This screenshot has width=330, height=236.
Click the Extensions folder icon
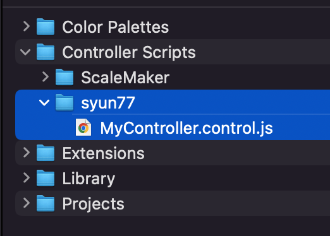click(x=46, y=153)
